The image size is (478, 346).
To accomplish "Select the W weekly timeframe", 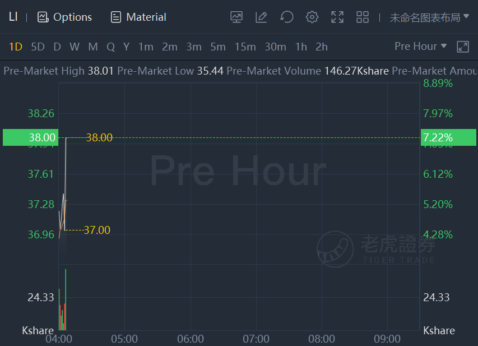I will pos(75,47).
